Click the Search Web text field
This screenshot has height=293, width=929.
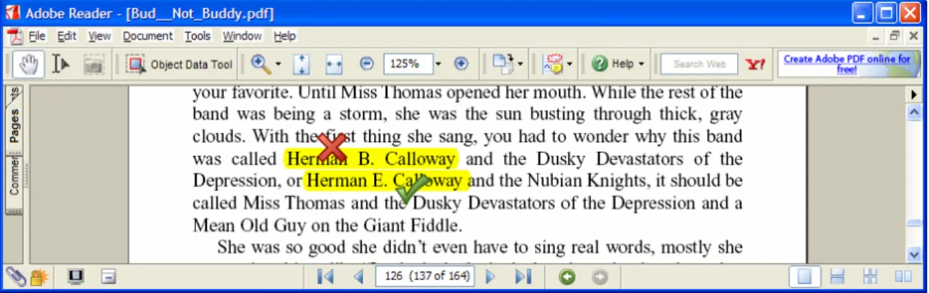coord(699,64)
